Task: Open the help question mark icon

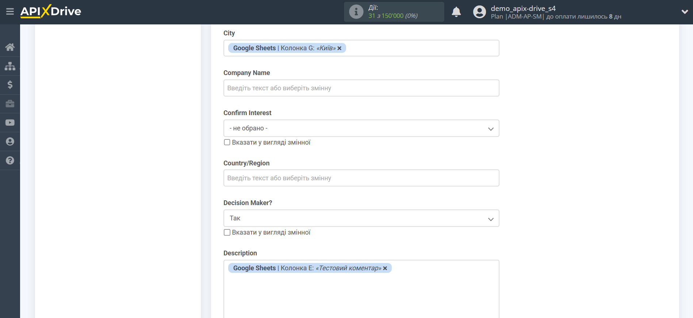Action: pos(10,161)
